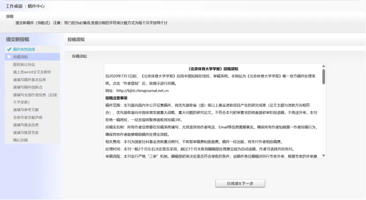Click the checkmark icon beside 稿件类型选择
Viewport: 366px width, 200px height.
[9, 49]
